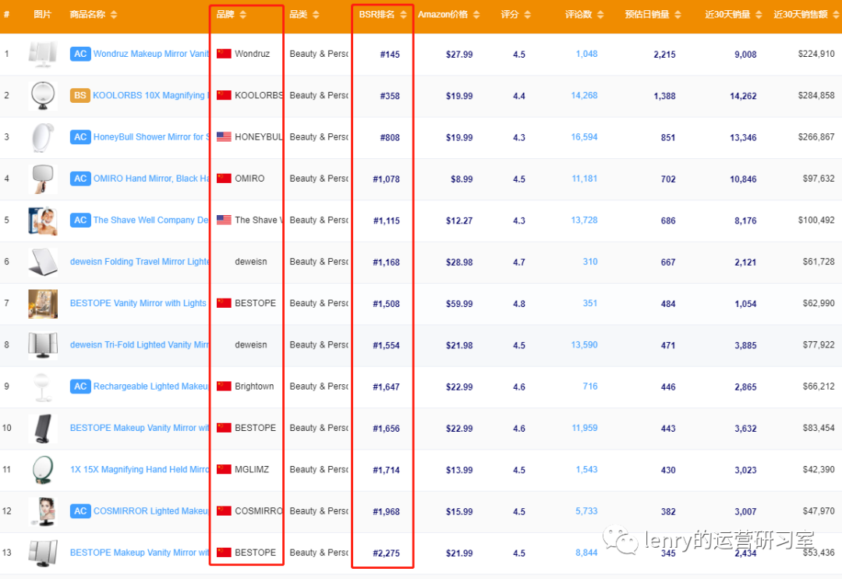842x579 pixels.
Task: Click AC badge on Wondruz row
Action: pos(80,54)
